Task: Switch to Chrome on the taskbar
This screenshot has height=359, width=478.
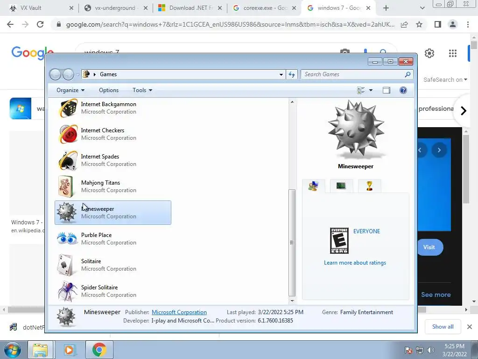Action: click(99, 350)
